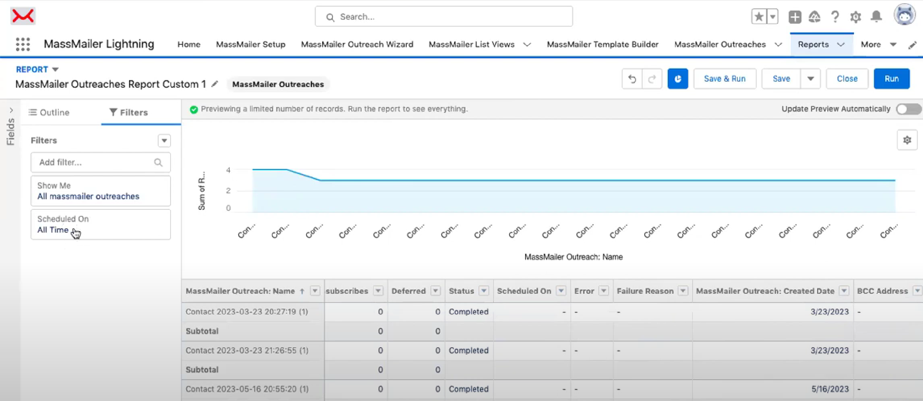Image resolution: width=923 pixels, height=401 pixels.
Task: Click the Undo arrow button
Action: coord(632,79)
